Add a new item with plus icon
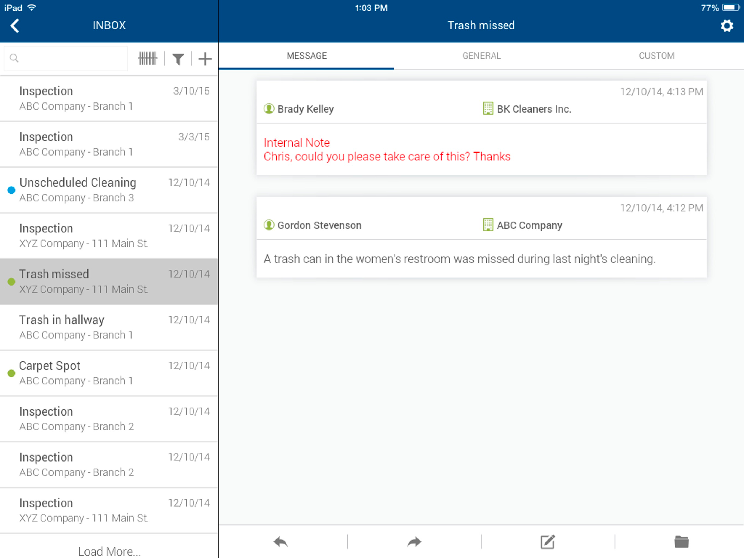This screenshot has width=744, height=558. pyautogui.click(x=205, y=59)
